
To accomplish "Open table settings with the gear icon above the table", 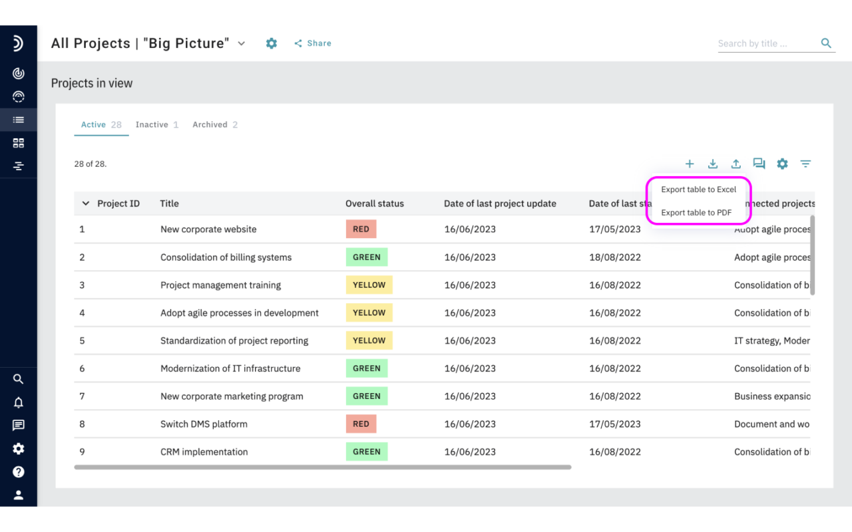I will click(782, 164).
